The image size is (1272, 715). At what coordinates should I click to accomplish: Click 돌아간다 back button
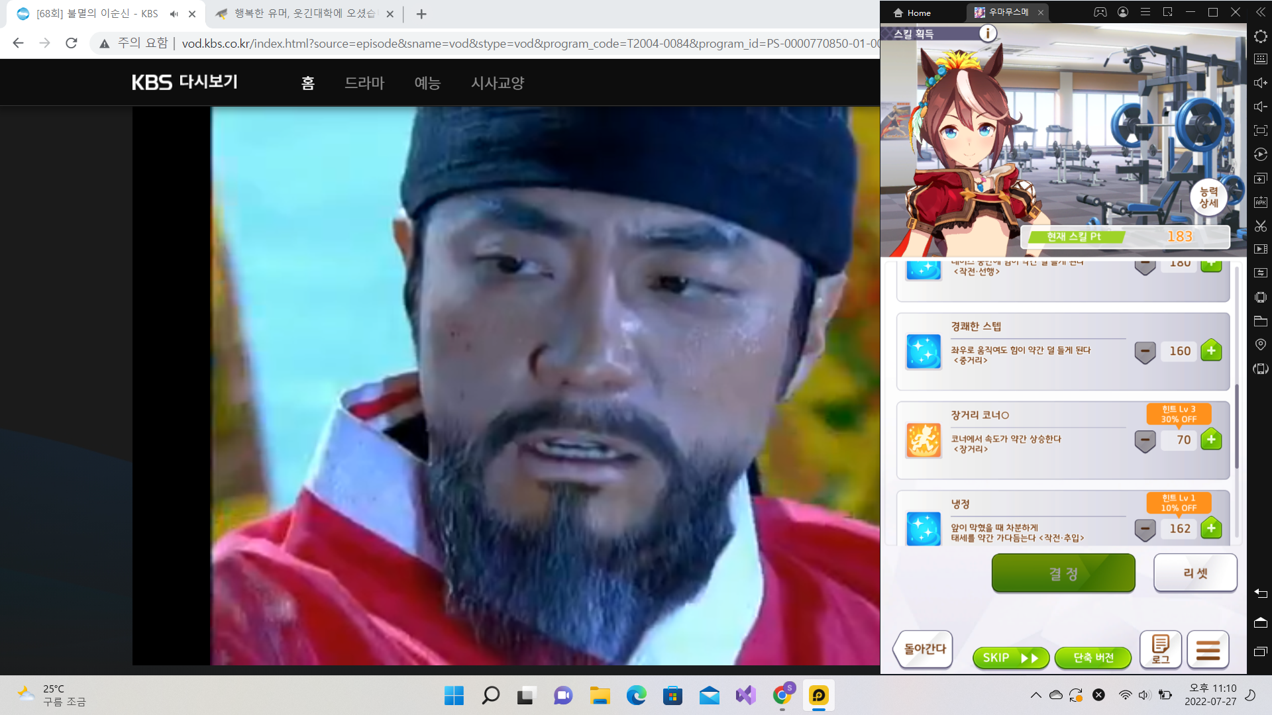point(924,649)
